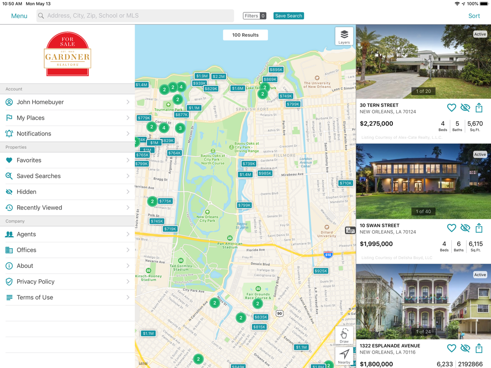491x368 pixels.
Task: Activate the Draw search area tool
Action: point(344,336)
